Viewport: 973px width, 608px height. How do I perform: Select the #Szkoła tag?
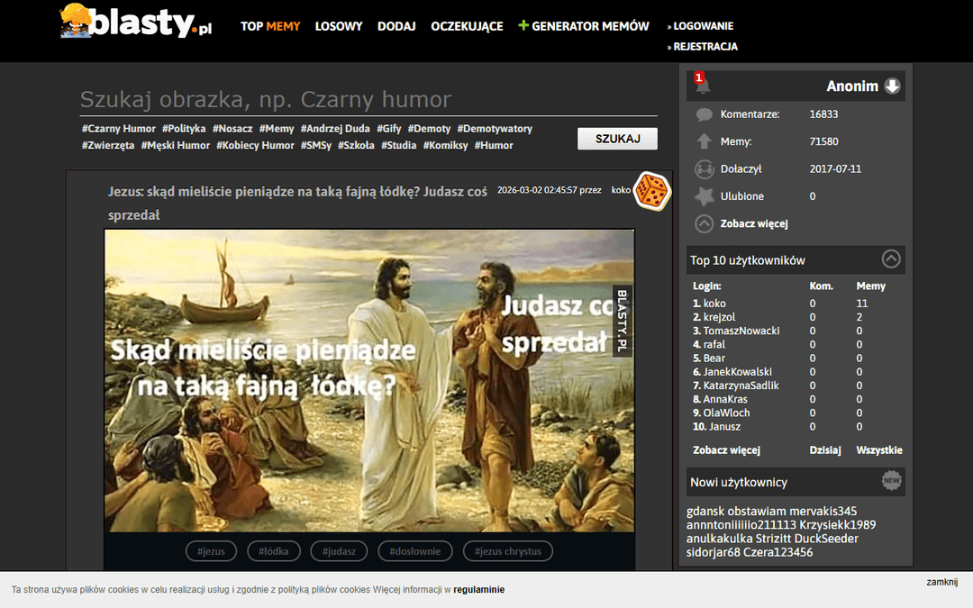coord(356,145)
